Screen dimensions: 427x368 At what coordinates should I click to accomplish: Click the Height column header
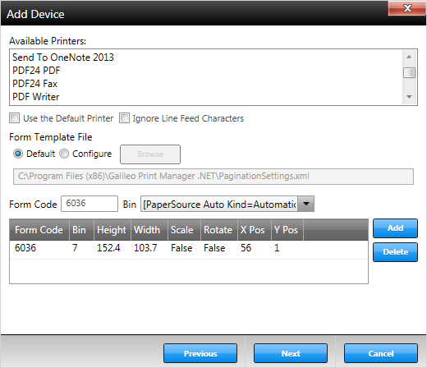pos(112,230)
